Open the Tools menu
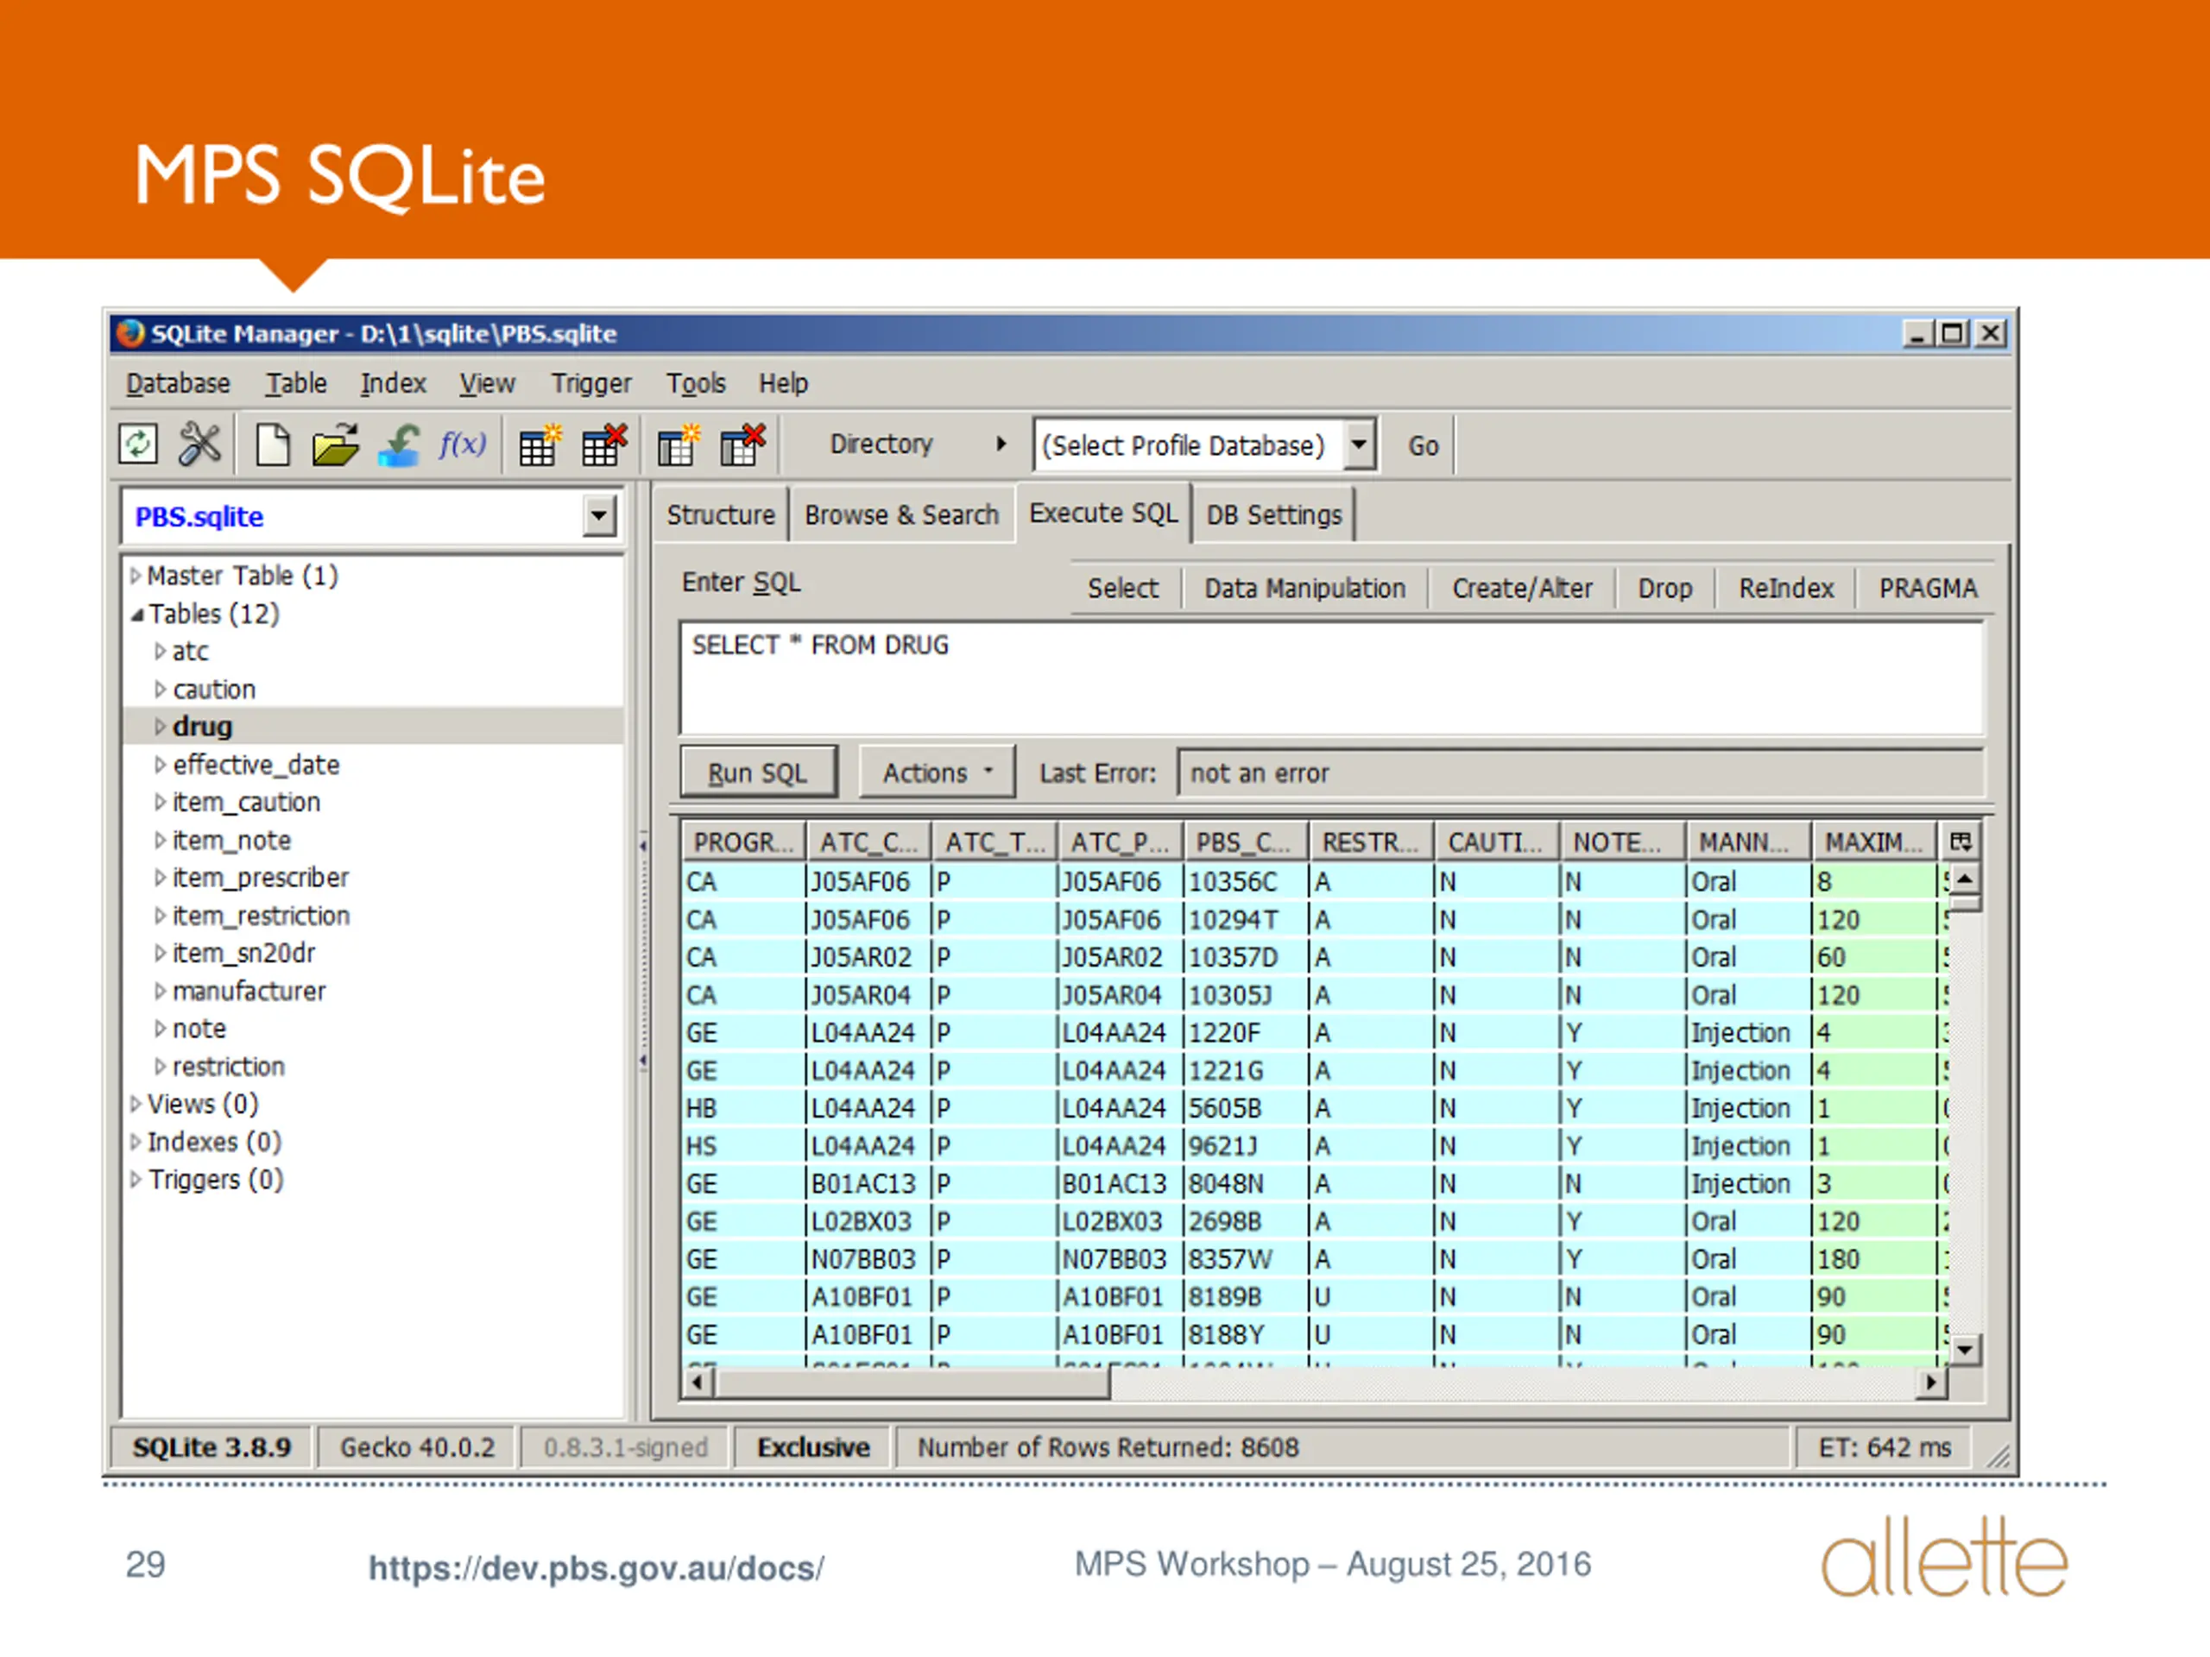 (x=695, y=383)
